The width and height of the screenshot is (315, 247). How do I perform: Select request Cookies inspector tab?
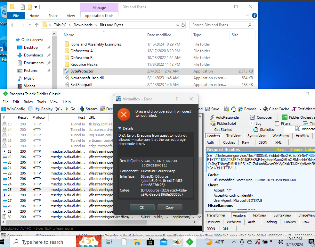tap(229, 142)
